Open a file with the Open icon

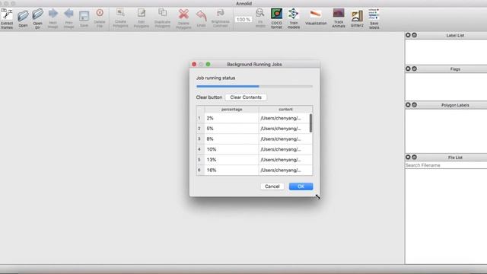coord(23,18)
